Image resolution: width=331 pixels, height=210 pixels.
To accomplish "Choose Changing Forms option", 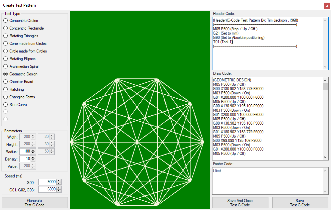I will point(19,97).
